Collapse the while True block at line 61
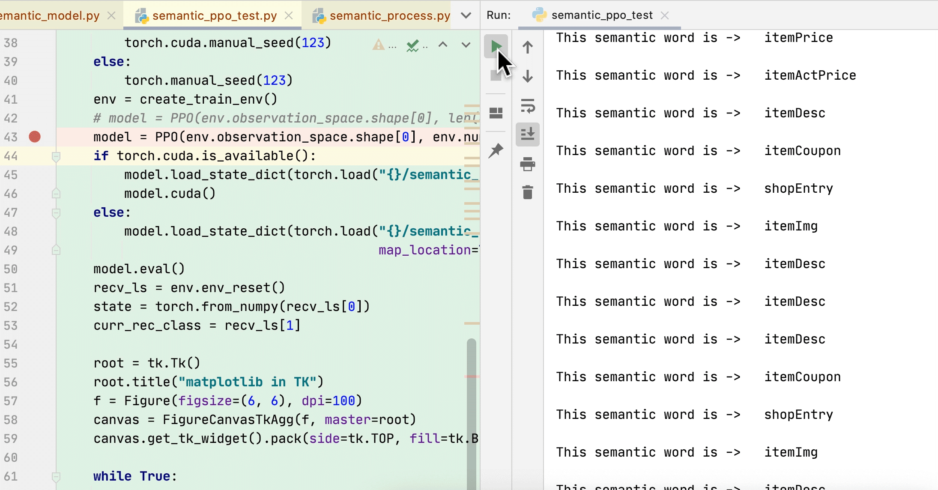 [x=56, y=477]
